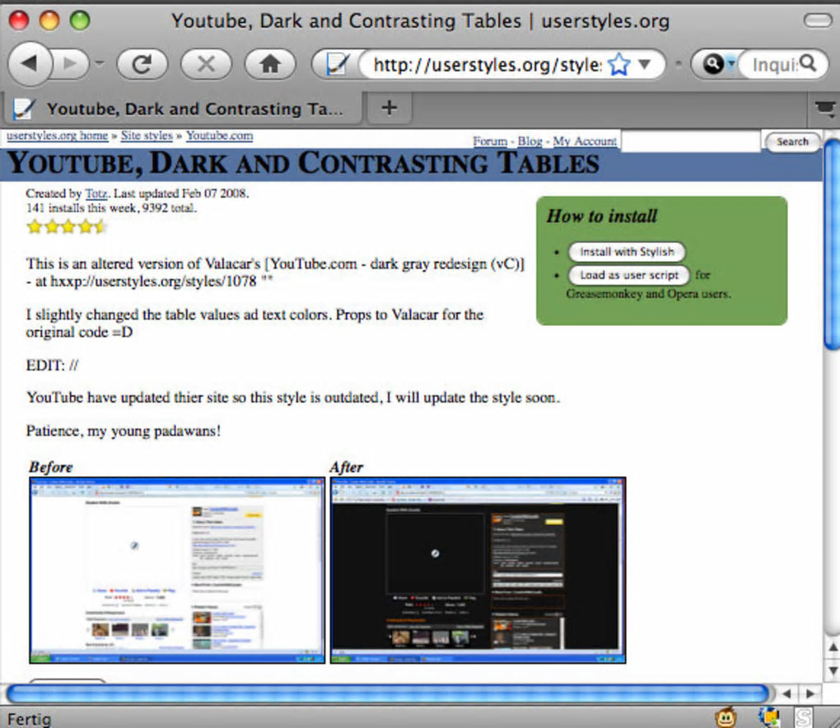
Task: Open the userstyles.org home link
Action: pyautogui.click(x=58, y=136)
